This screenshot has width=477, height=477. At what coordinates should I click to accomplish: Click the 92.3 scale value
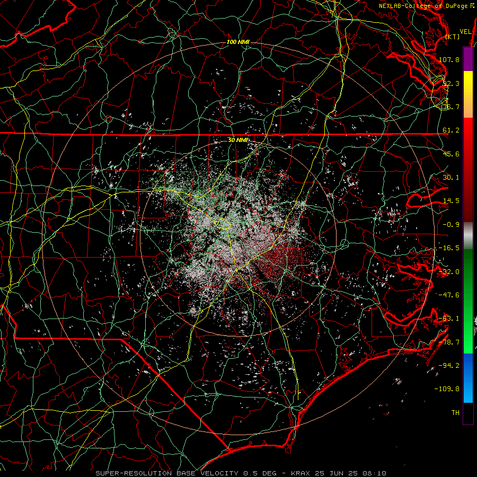coord(451,83)
